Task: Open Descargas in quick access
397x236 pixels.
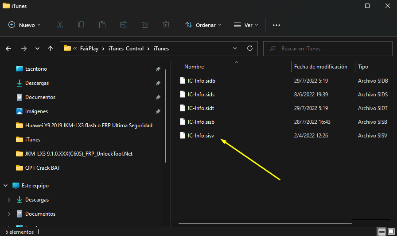Action: pyautogui.click(x=37, y=83)
